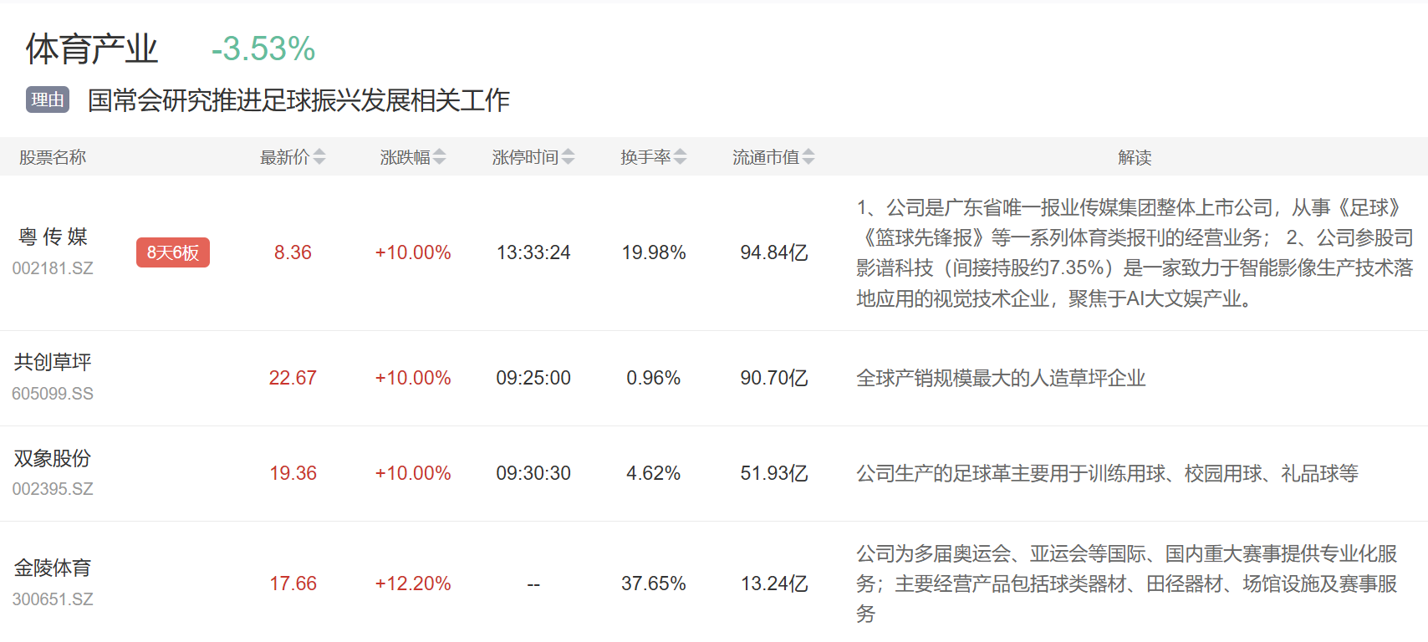Open 粤传媒 stock name link

tap(53, 237)
